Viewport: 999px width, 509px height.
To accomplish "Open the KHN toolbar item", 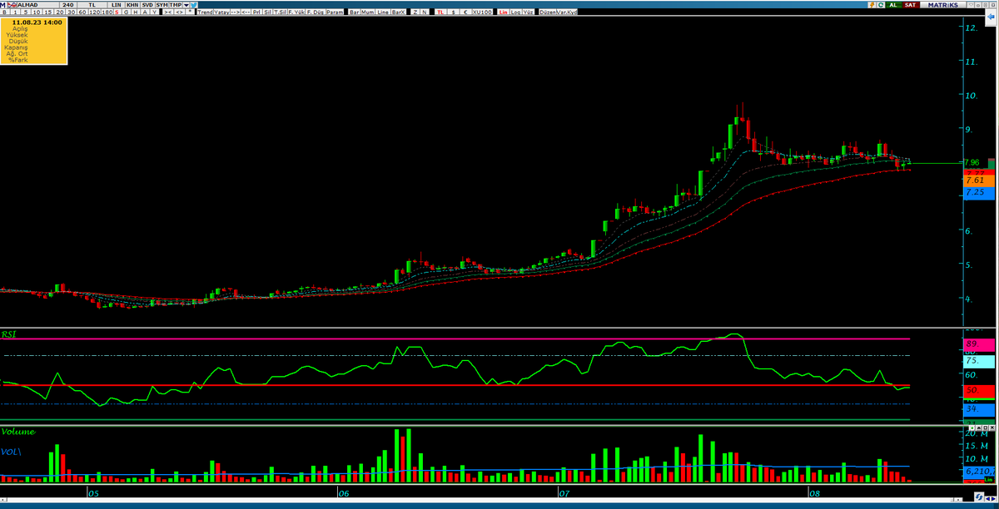I will pos(132,4).
